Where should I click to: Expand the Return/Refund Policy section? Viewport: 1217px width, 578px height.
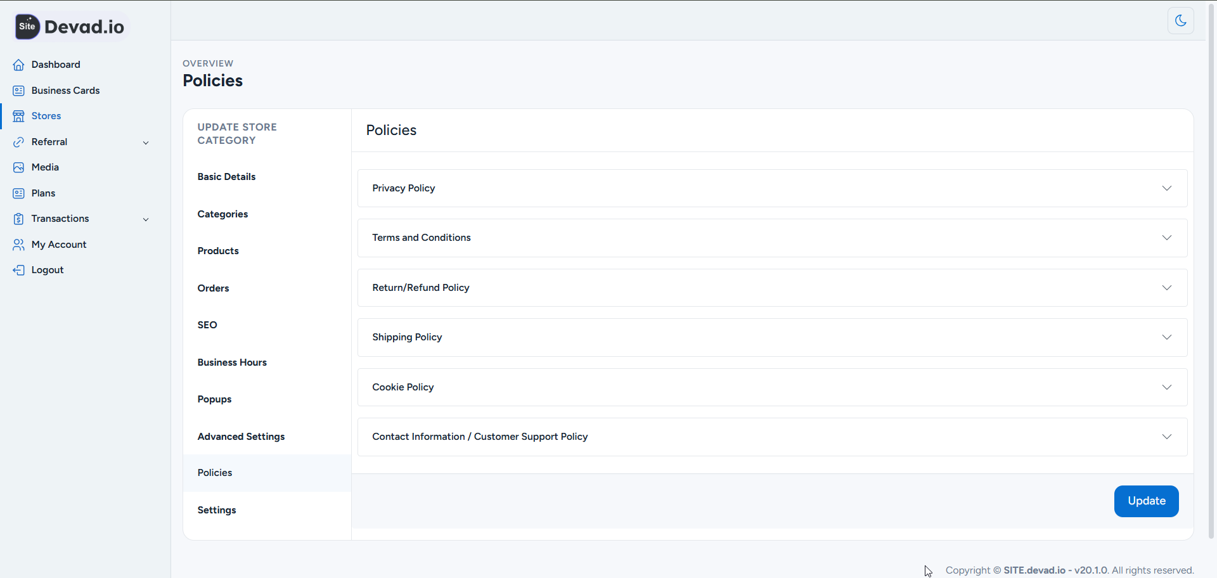tap(1166, 288)
